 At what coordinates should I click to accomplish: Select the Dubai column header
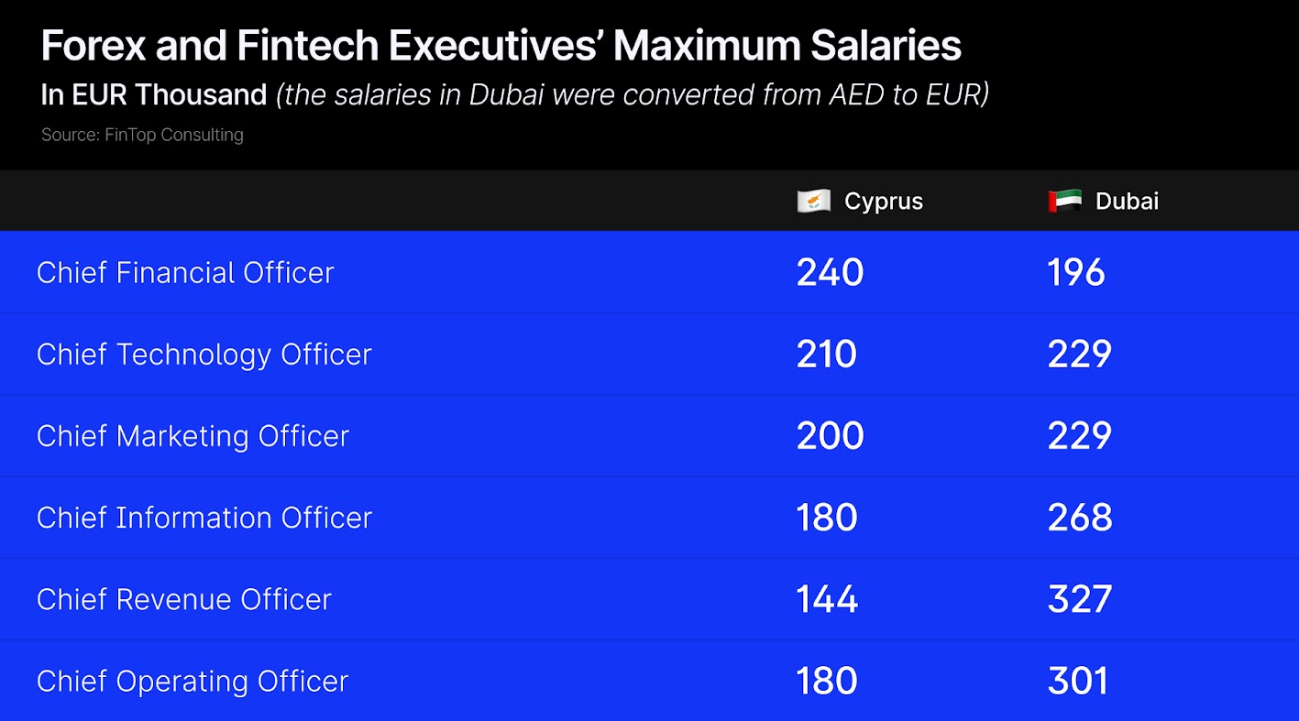point(1127,202)
